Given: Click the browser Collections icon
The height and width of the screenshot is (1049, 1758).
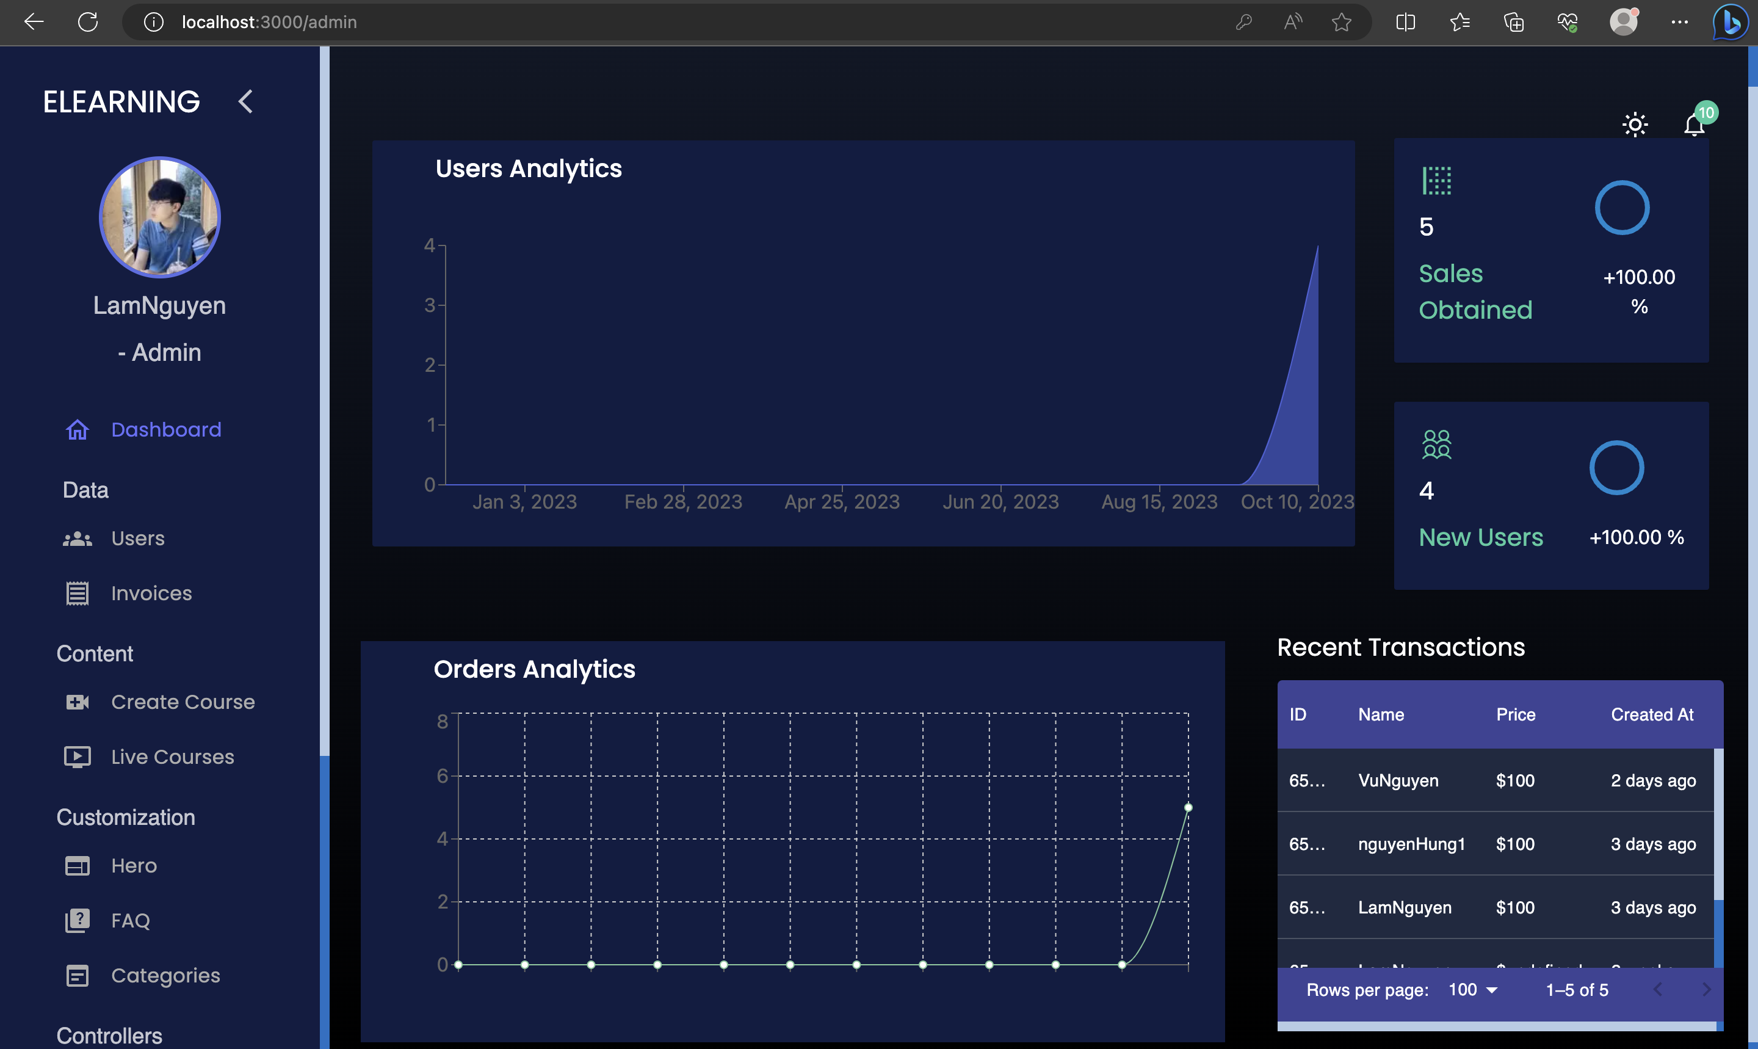Looking at the screenshot, I should coord(1514,22).
